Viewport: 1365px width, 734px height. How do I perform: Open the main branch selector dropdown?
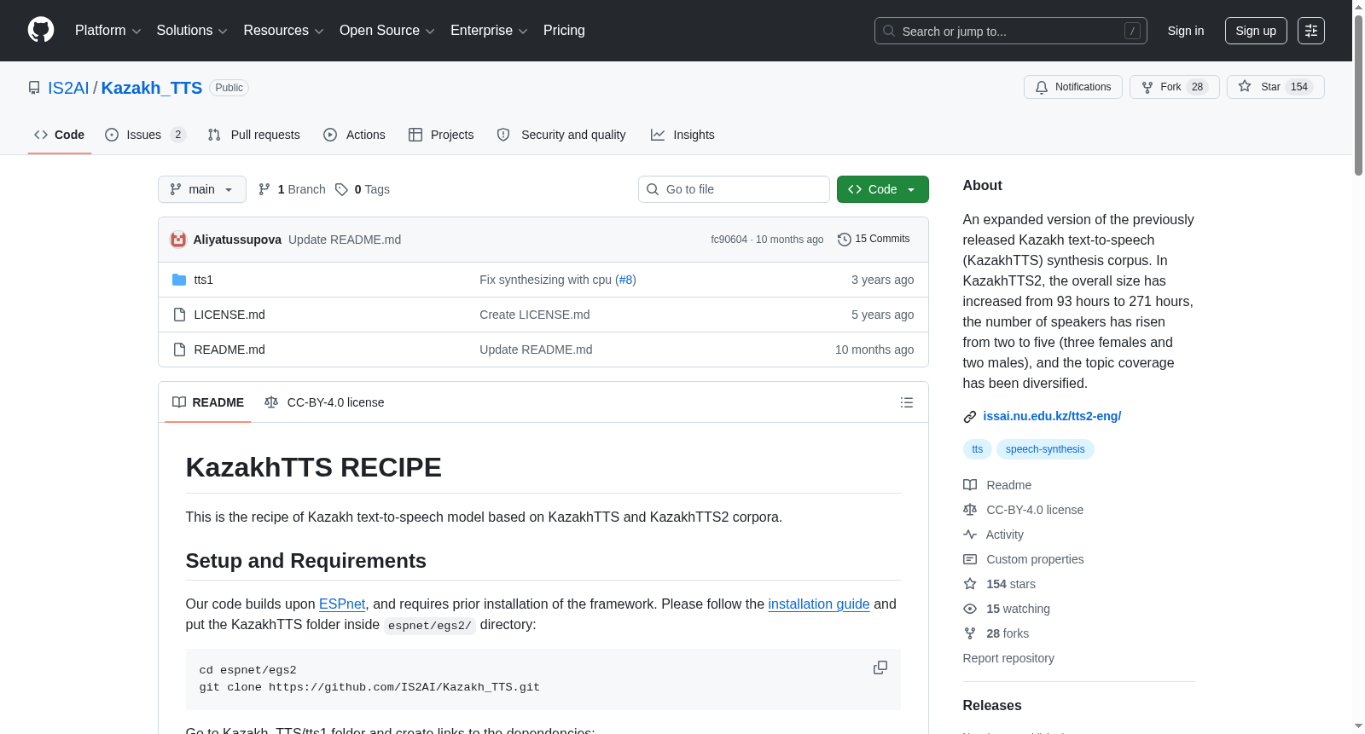coord(202,189)
